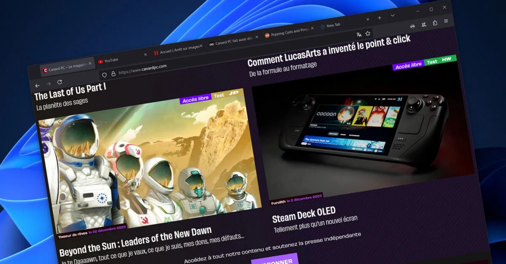Open the Downloads panel in the toolbar
Image resolution: width=506 pixels, height=264 pixels.
(424, 24)
